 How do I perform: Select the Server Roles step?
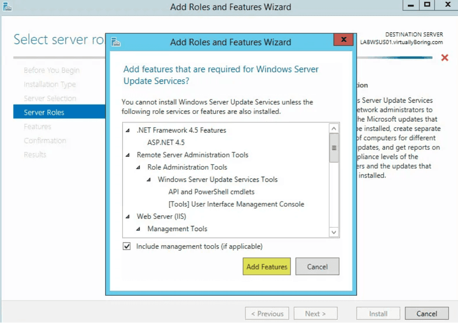[x=59, y=112]
